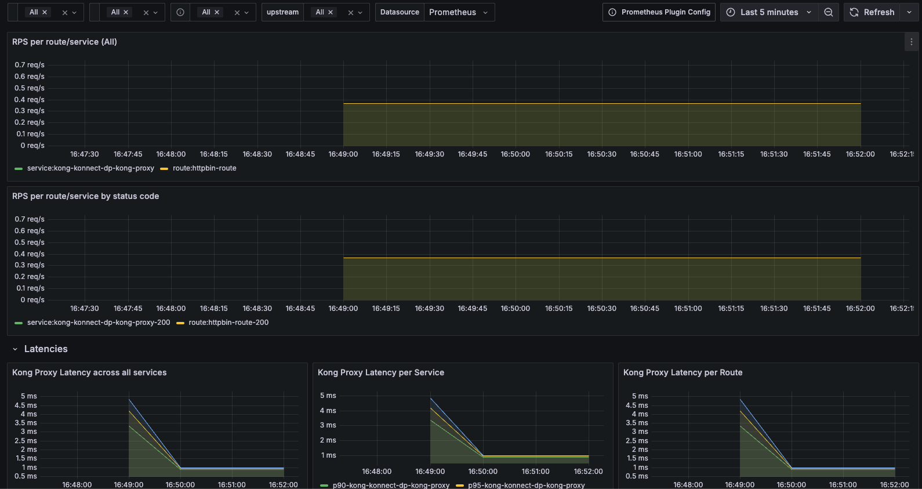Image resolution: width=922 pixels, height=489 pixels.
Task: Open the Last 5 minutes time picker
Action: click(769, 12)
